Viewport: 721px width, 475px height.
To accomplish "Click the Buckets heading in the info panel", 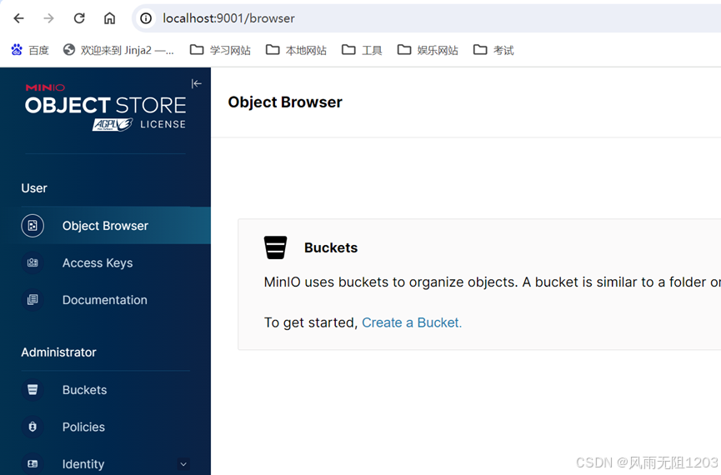I will coord(331,247).
